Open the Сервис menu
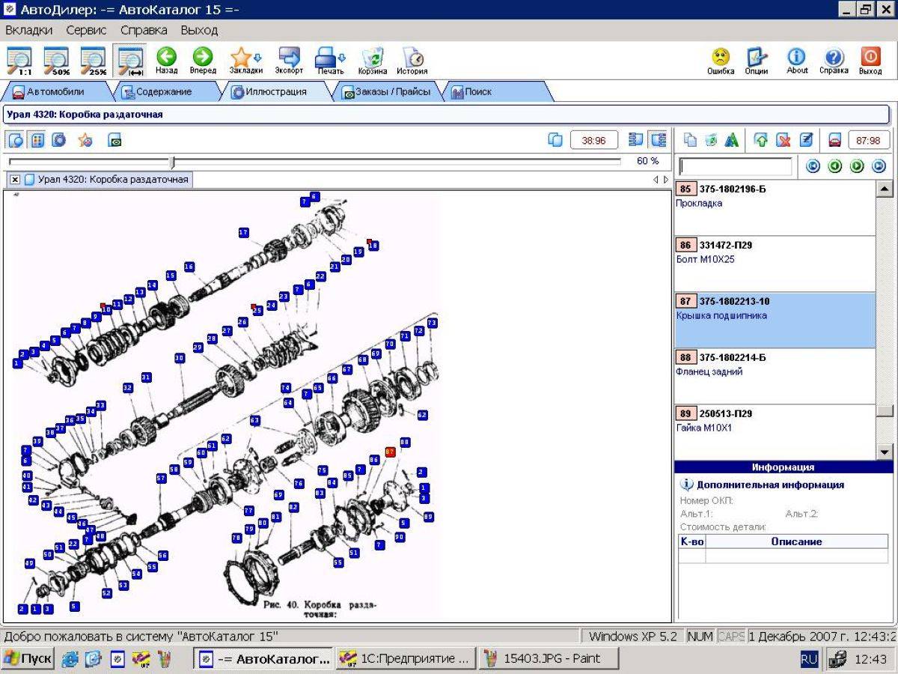898x674 pixels. [86, 30]
